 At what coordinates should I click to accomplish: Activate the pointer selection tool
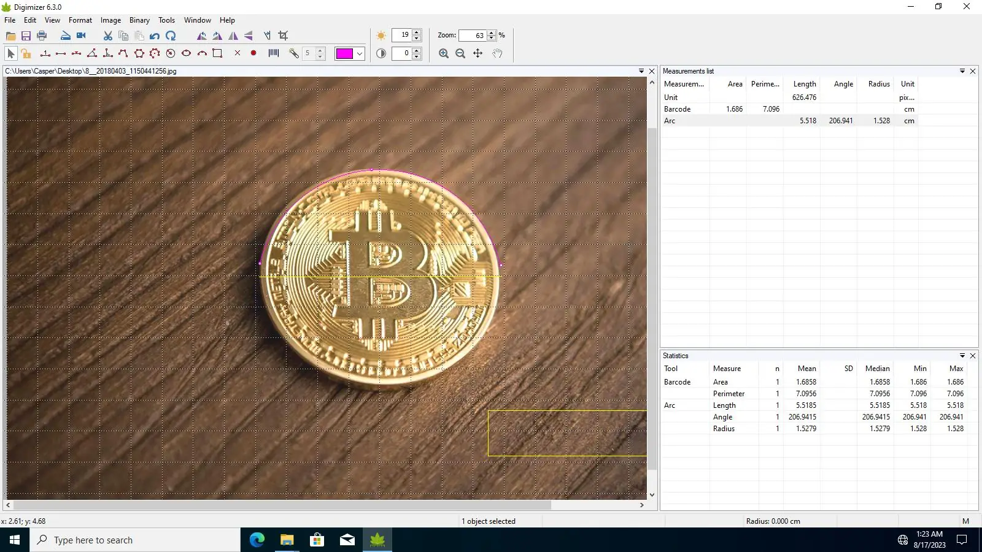coord(10,53)
